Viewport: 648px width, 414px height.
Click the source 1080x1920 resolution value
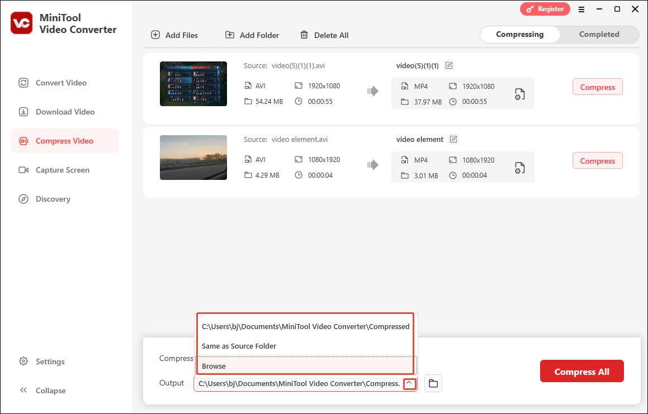(x=324, y=159)
